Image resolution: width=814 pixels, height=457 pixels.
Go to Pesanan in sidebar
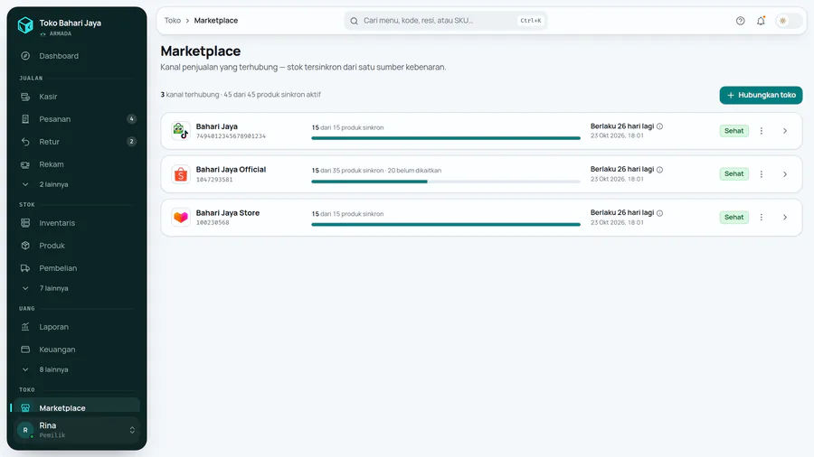pos(77,119)
